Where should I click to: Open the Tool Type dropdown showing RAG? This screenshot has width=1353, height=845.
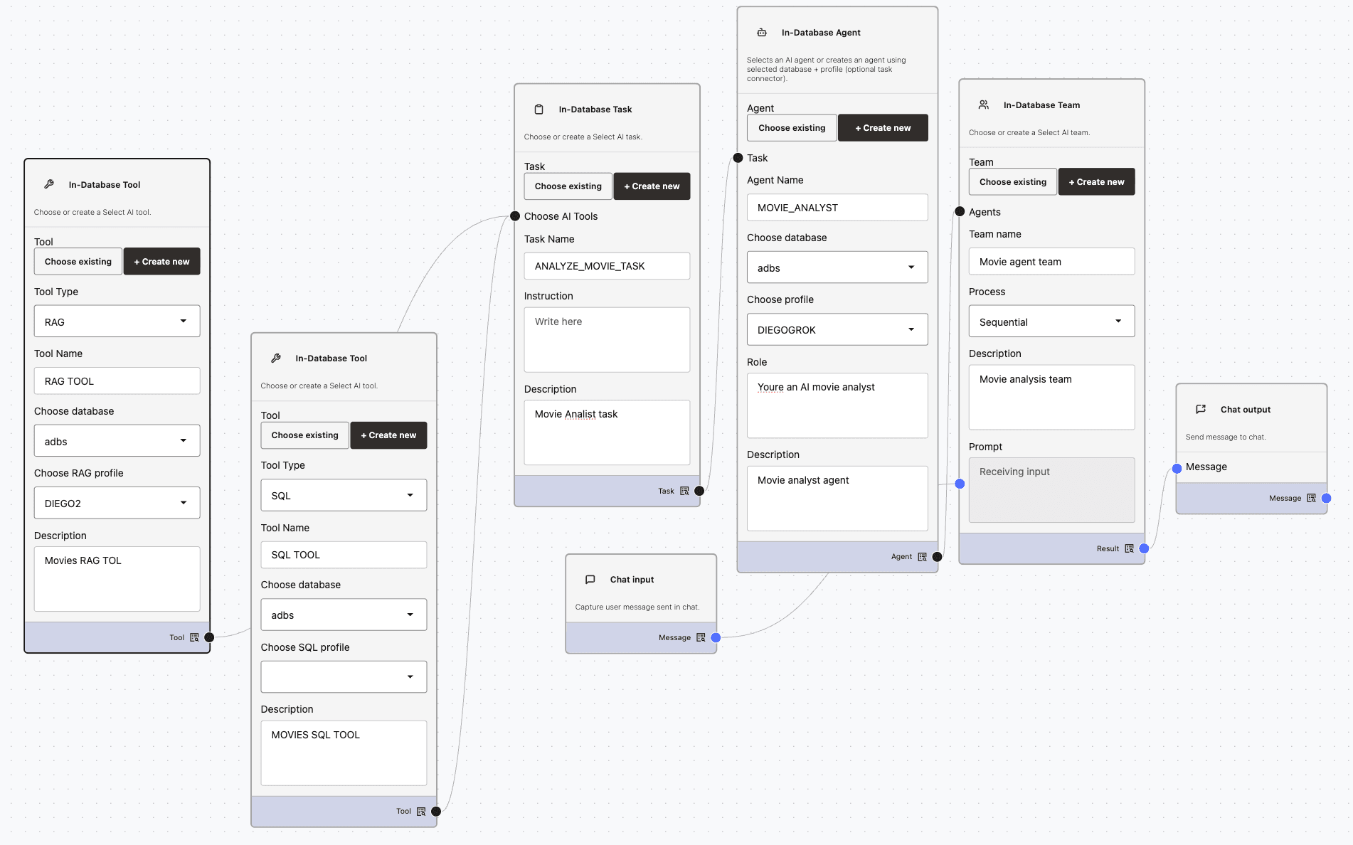pos(117,321)
